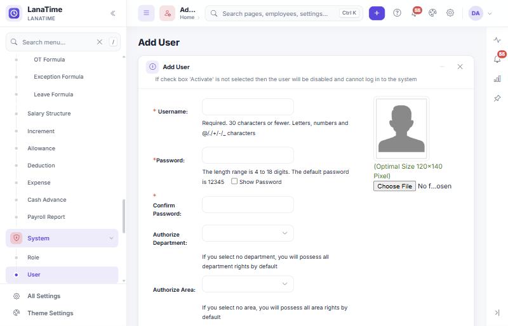Open Leave Formula menu item
This screenshot has width=508, height=326.
tap(53, 95)
